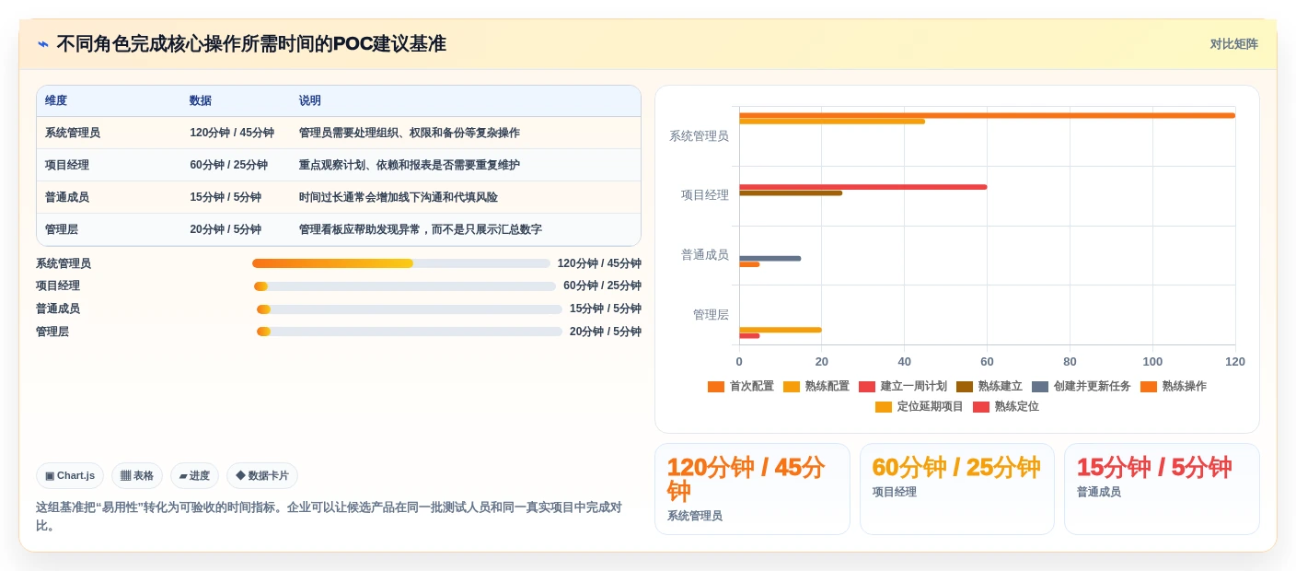Viewport: 1296px width, 571px height.
Task: Click the 管理层 progress bar
Action: [x=410, y=332]
